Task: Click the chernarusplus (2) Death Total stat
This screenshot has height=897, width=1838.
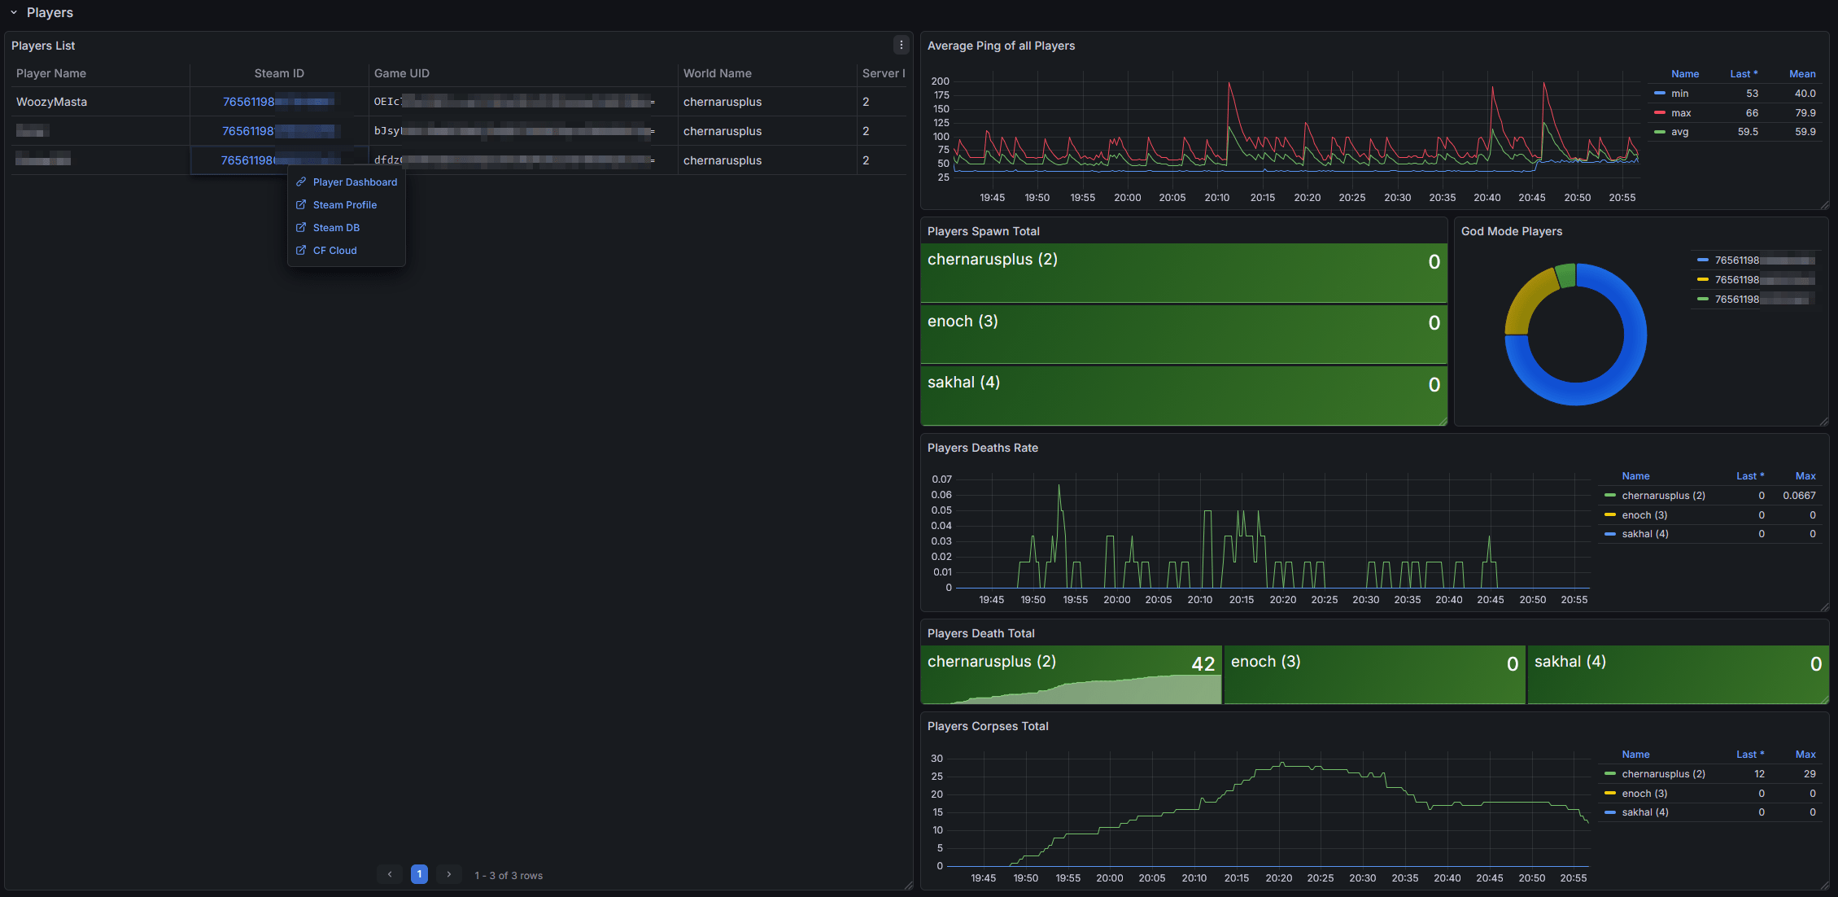Action: (1071, 675)
